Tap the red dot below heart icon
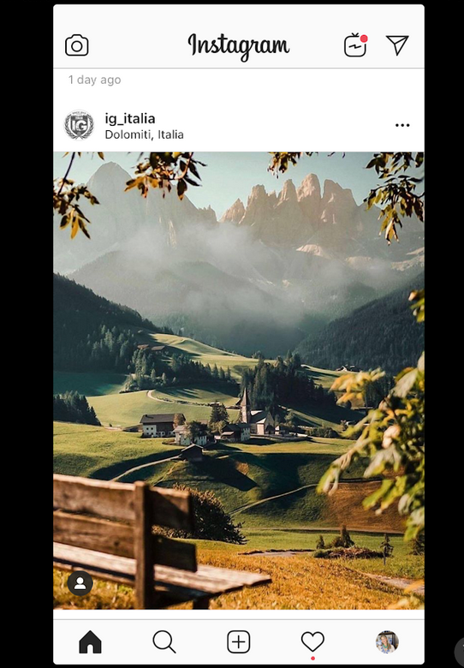 point(312,659)
